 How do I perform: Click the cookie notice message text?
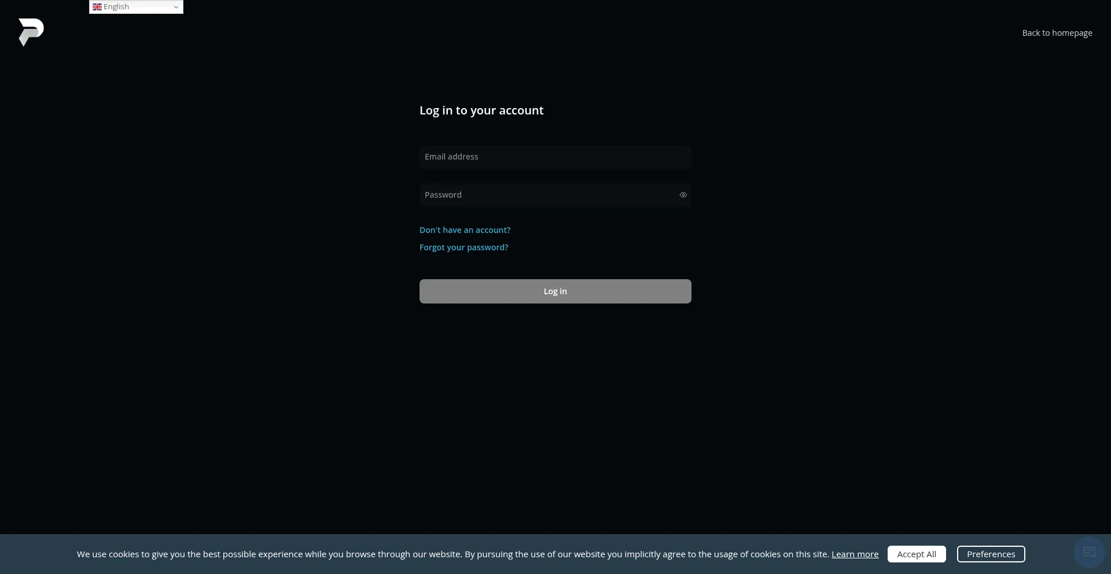451,554
